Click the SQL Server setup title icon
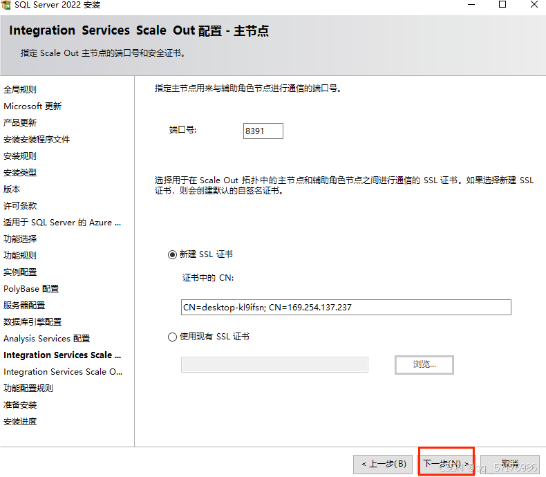 pyautogui.click(x=6, y=5)
